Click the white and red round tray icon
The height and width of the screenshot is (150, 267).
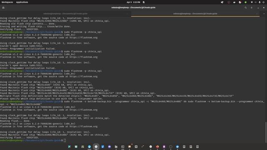pyautogui.click(x=240, y=2)
